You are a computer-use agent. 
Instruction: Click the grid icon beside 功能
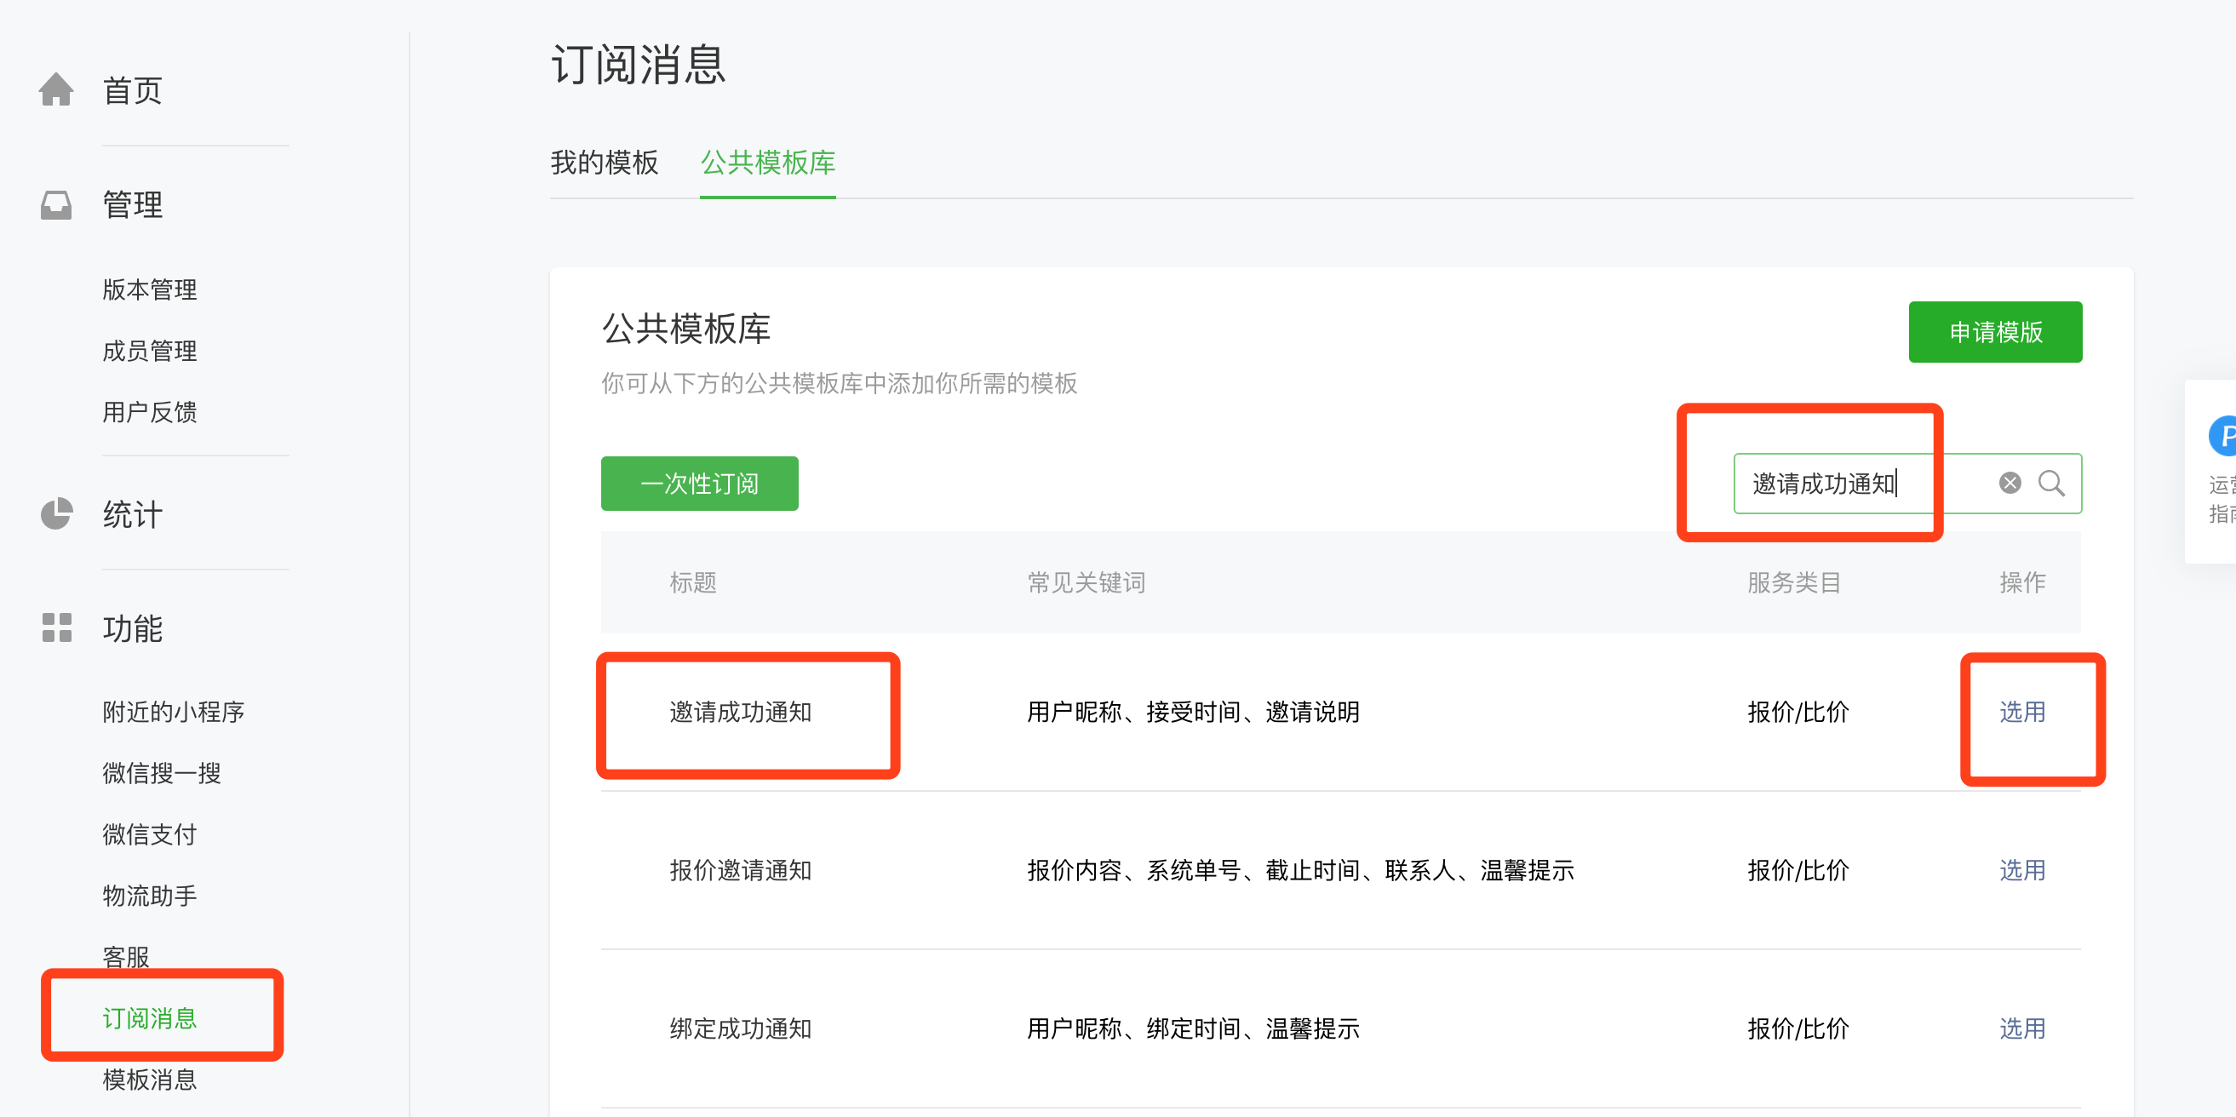(56, 627)
